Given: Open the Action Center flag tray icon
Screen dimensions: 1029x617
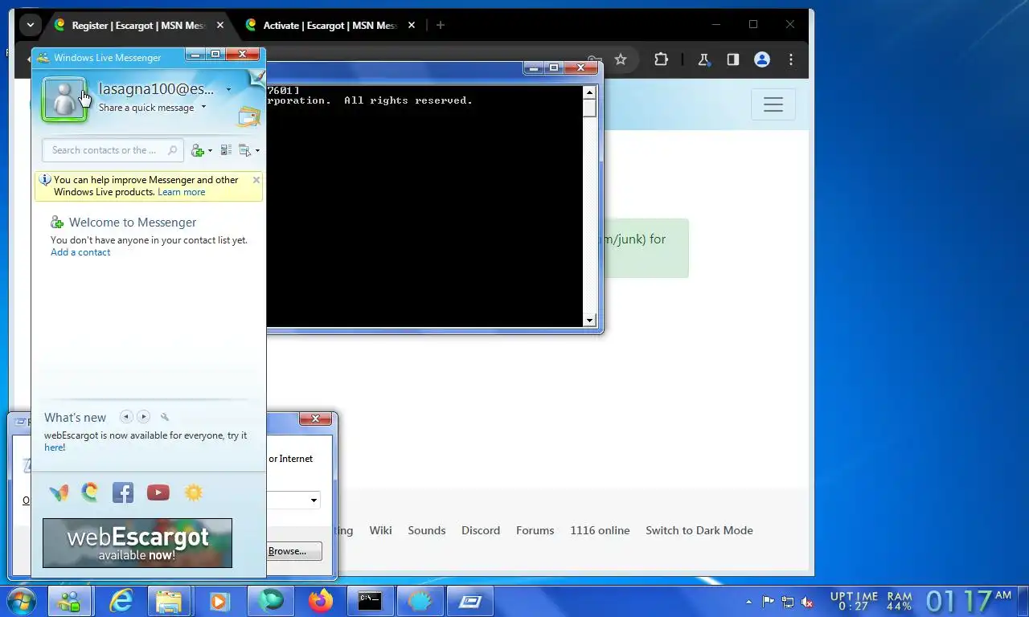Looking at the screenshot, I should coord(768,602).
